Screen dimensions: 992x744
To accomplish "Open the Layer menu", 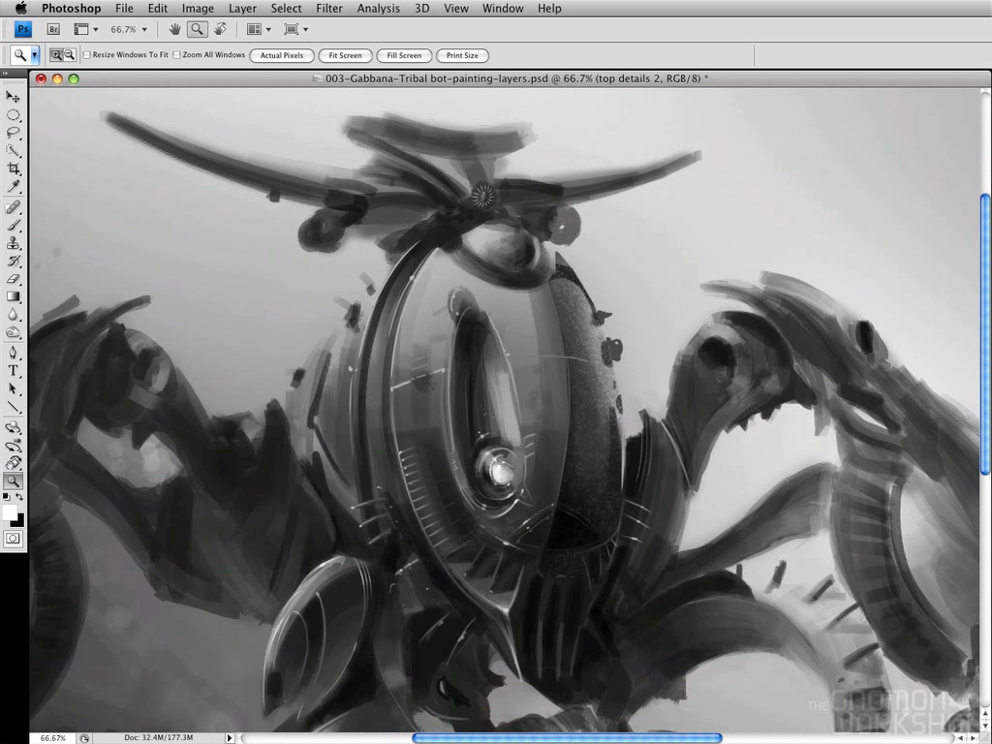I will (242, 8).
